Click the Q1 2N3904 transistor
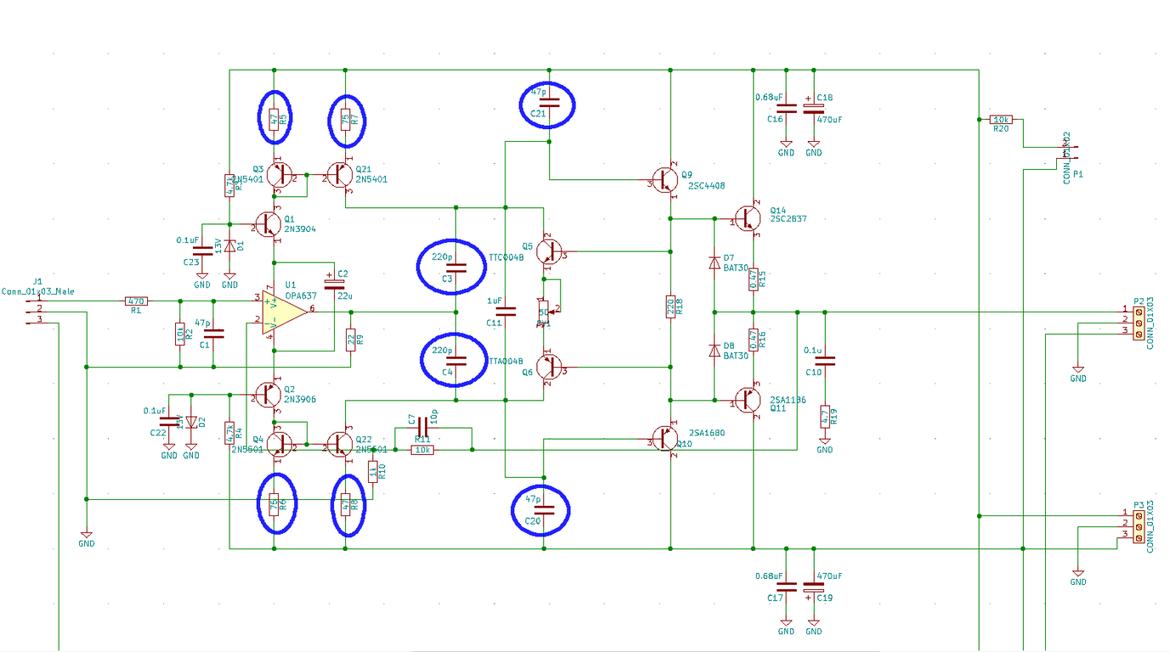This screenshot has height=652, width=1170. (x=268, y=223)
